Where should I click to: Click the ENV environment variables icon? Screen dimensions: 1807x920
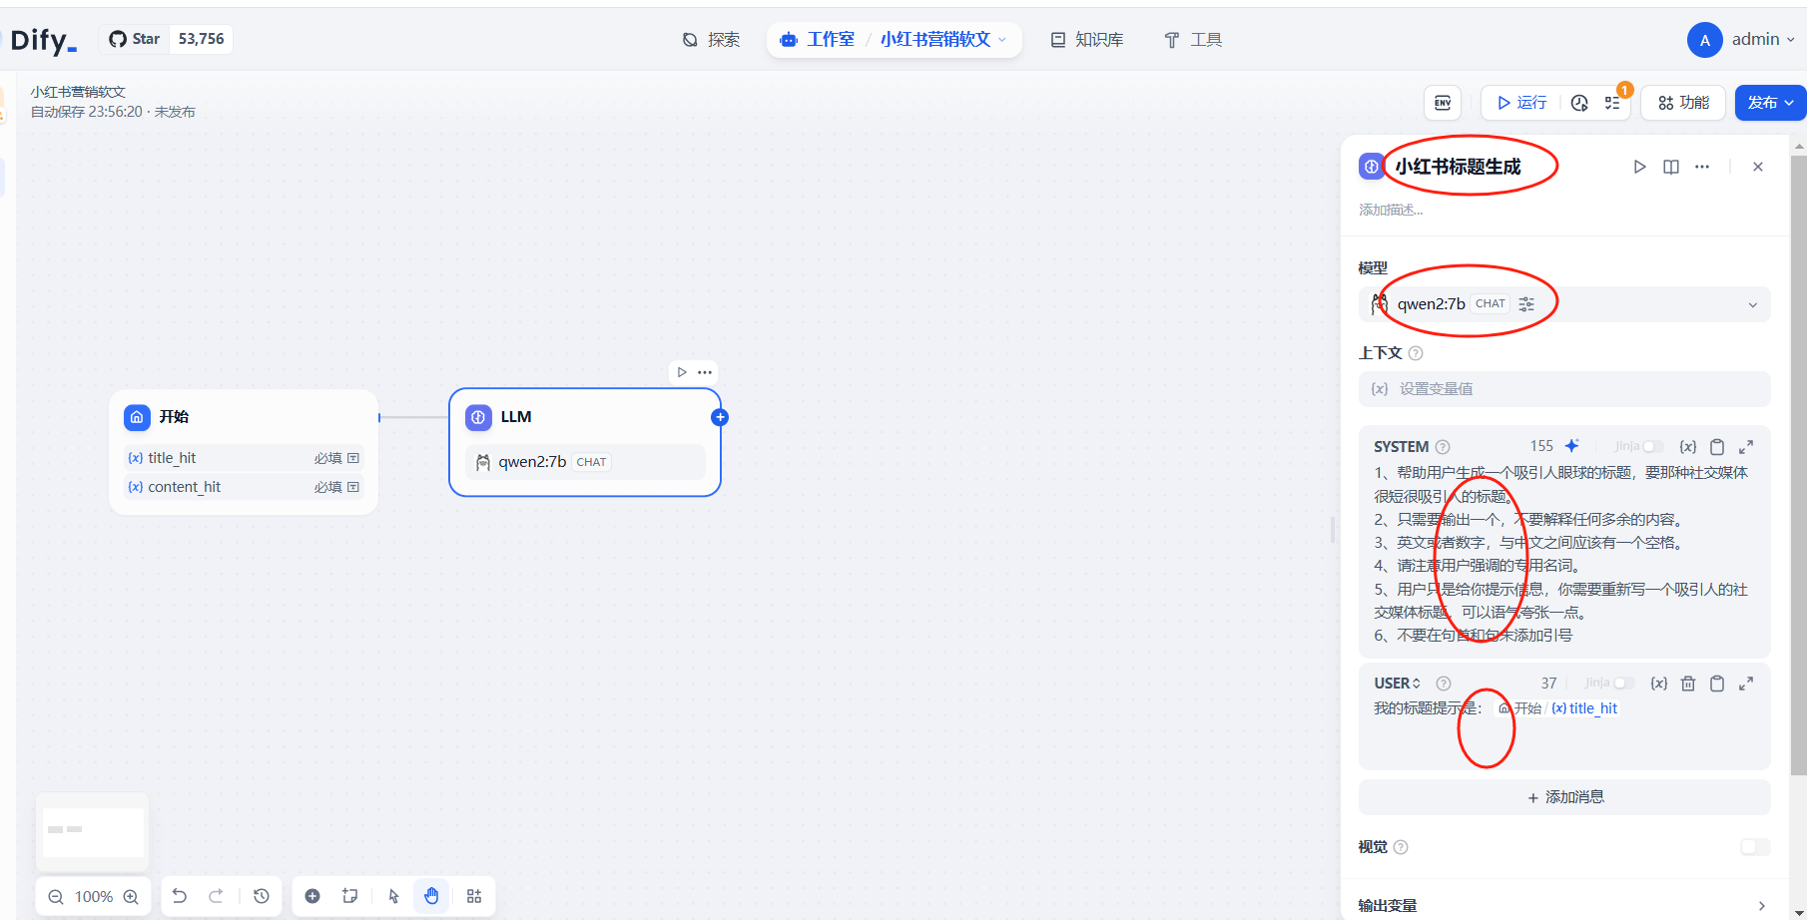coord(1443,103)
